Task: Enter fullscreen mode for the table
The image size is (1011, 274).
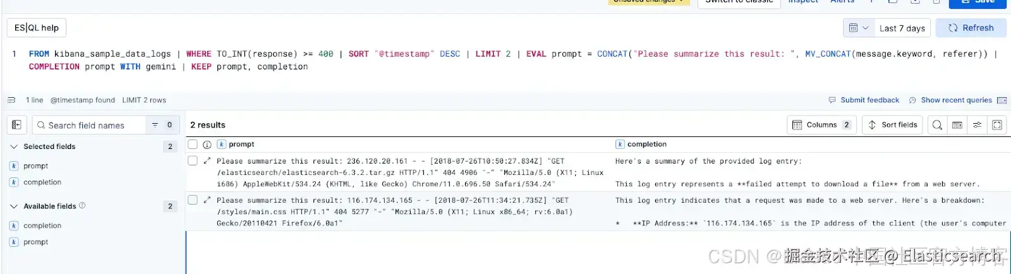Action: 997,125
